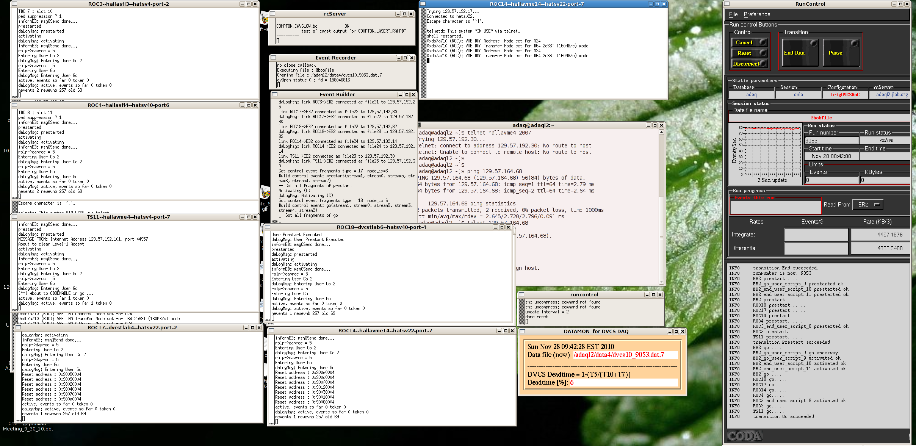Click 'runNumber is now: 9053' log line
Viewport: 916px width, 446px height.
[x=782, y=273]
